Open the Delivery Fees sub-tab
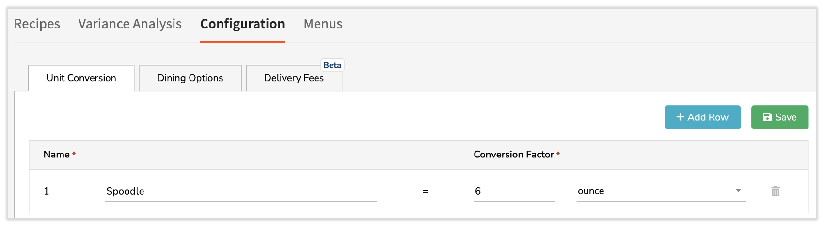Image resolution: width=824 pixels, height=227 pixels. (x=294, y=78)
